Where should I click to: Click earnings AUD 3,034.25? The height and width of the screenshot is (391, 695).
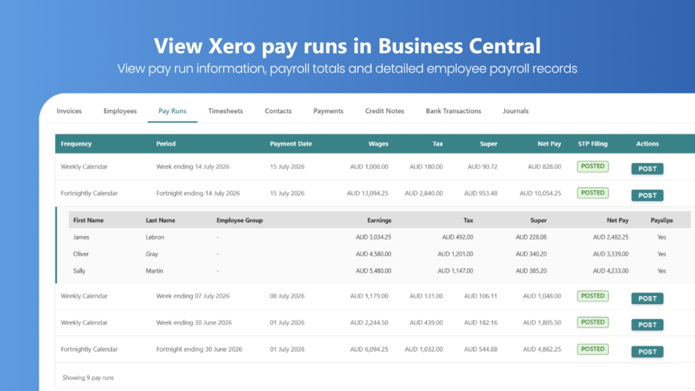pyautogui.click(x=373, y=237)
